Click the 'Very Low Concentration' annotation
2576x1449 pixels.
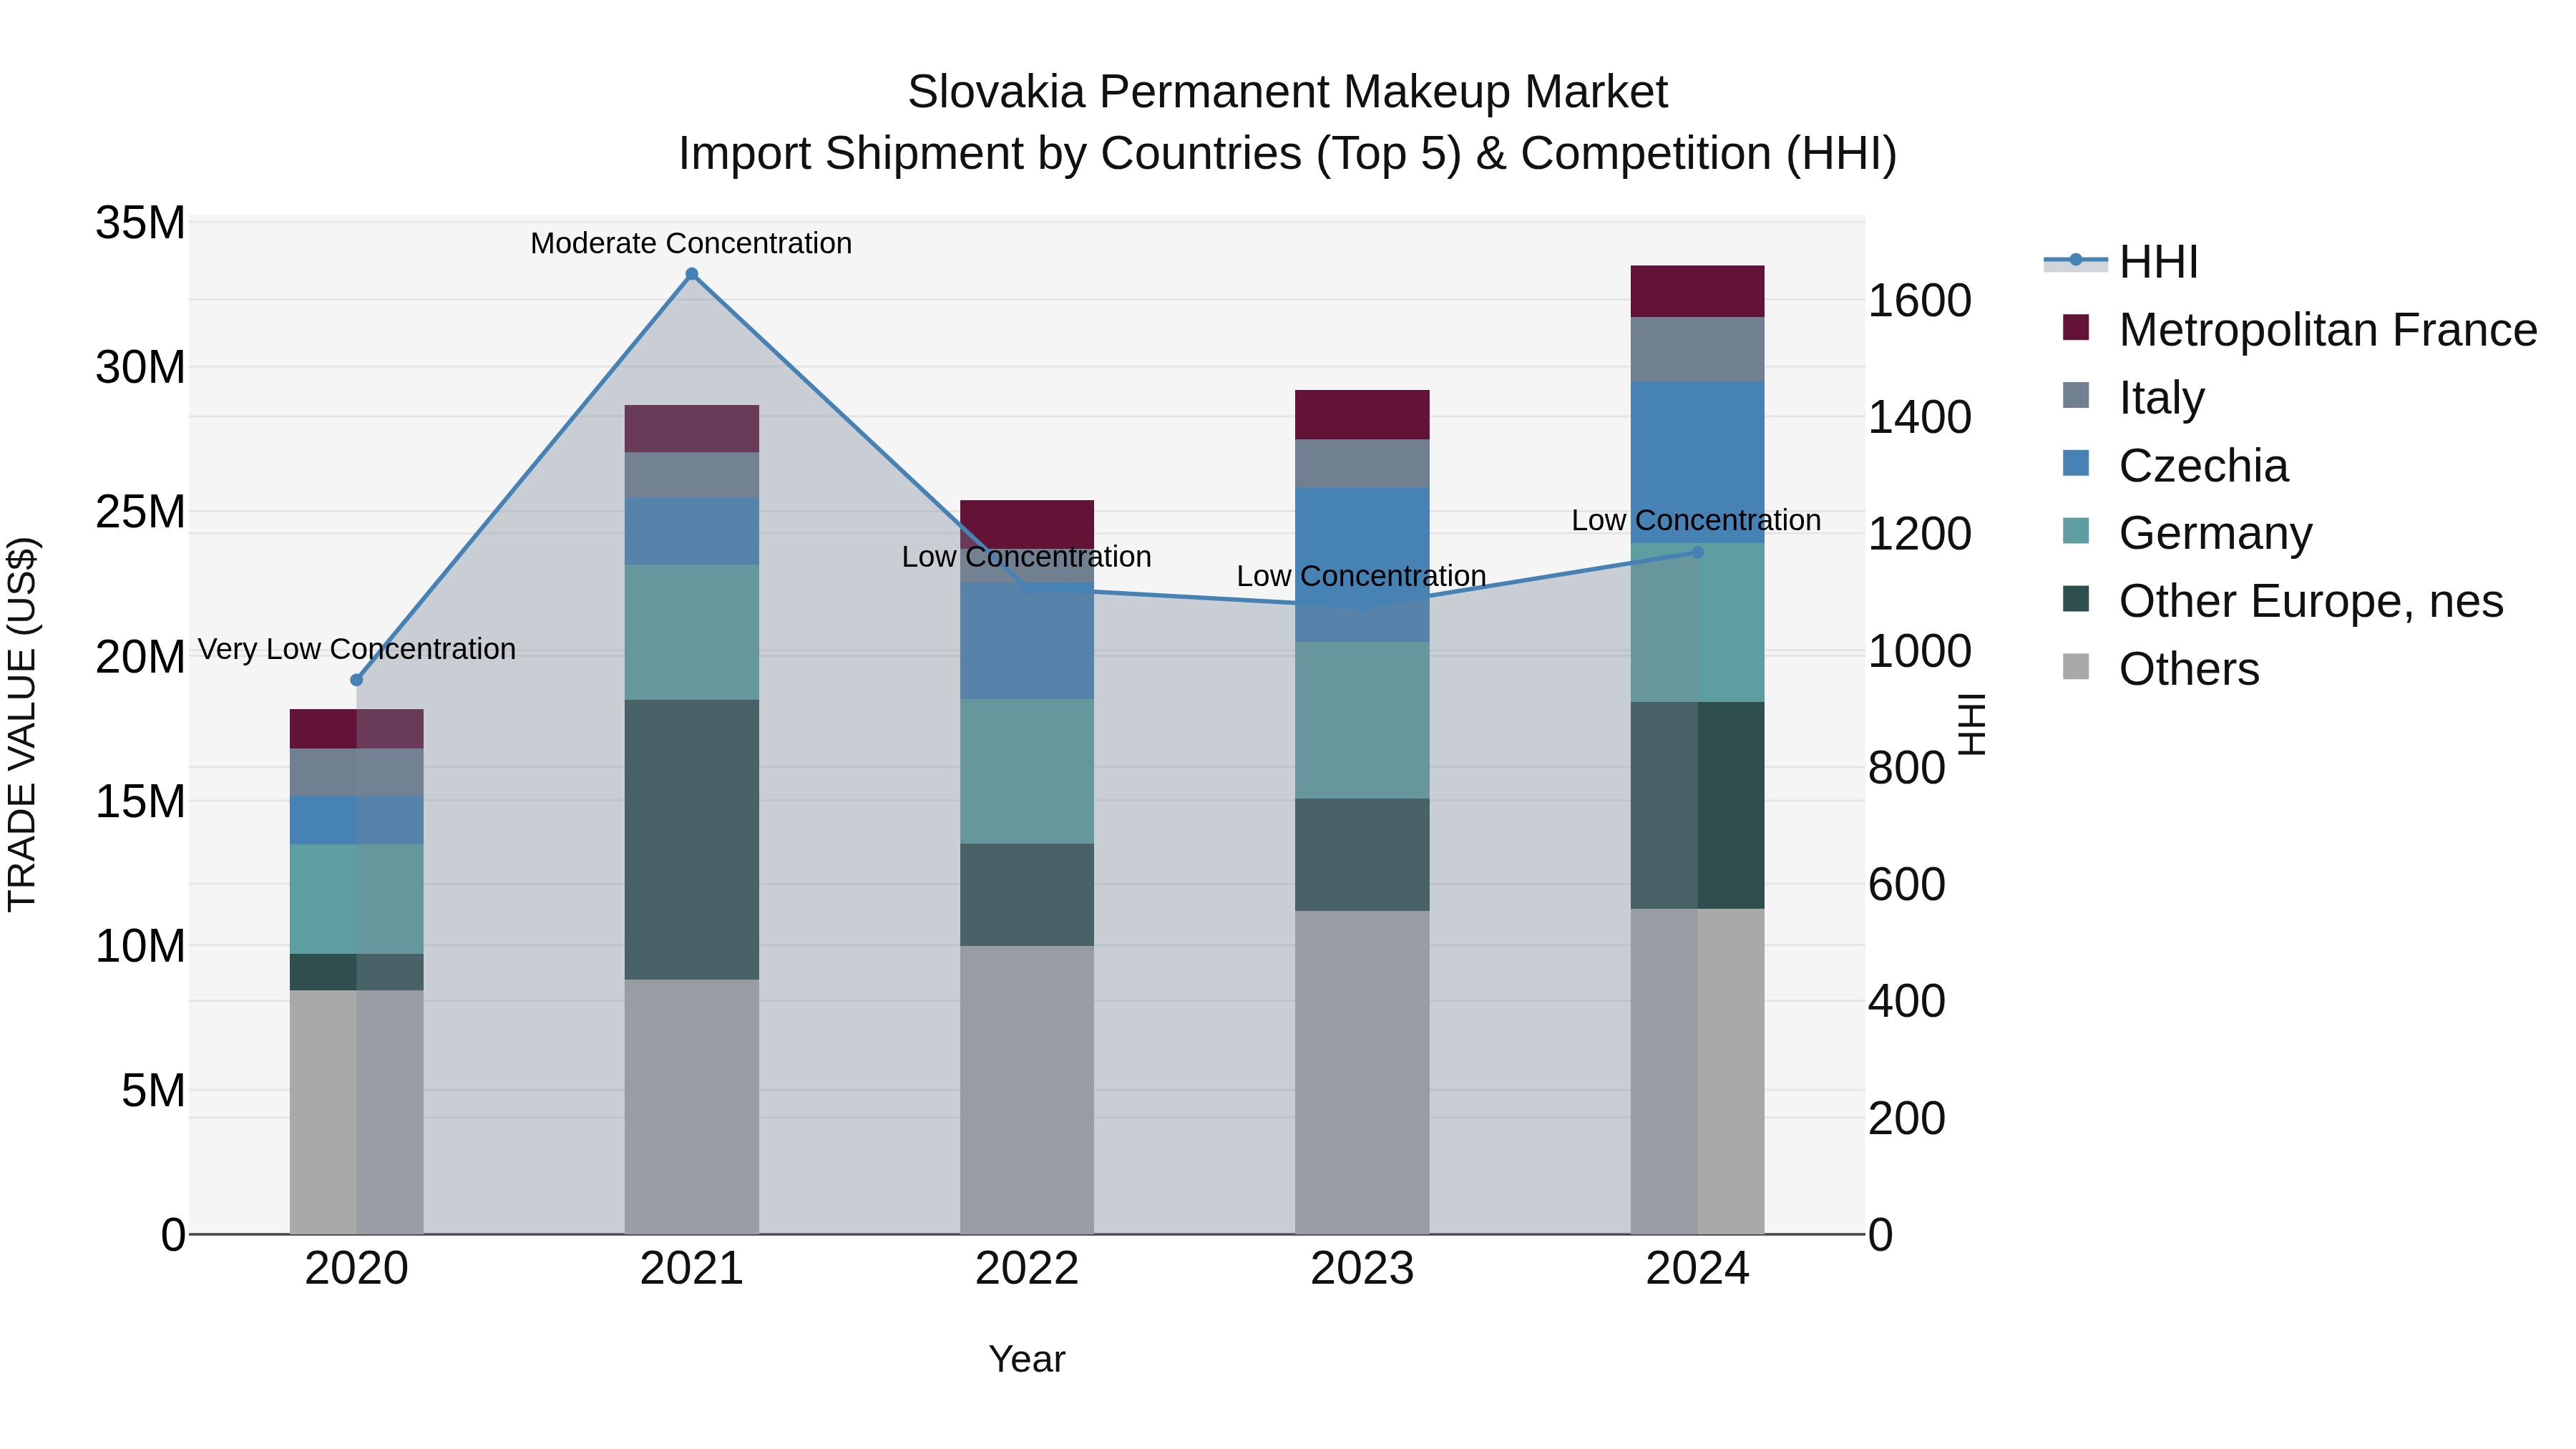point(357,649)
